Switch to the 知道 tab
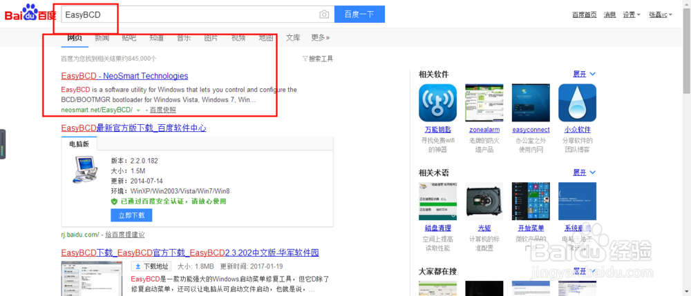 click(x=156, y=38)
